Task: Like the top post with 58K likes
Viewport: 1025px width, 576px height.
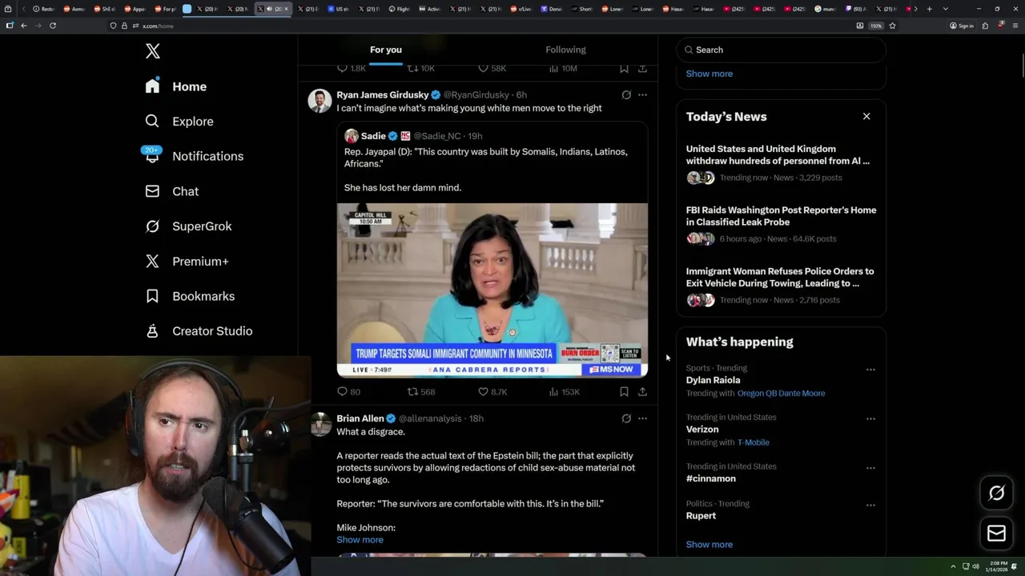Action: coord(492,69)
